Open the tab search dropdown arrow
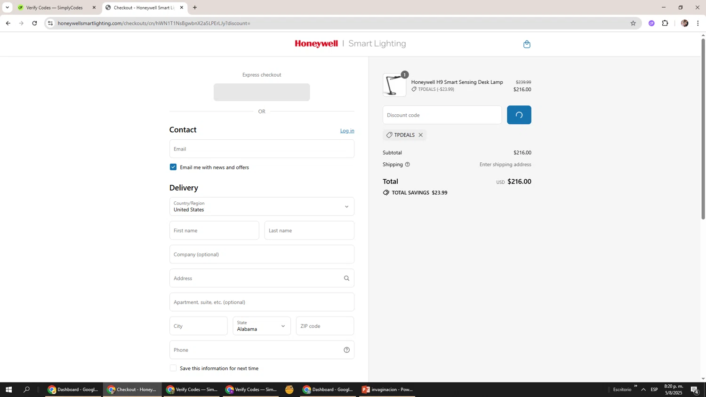Viewport: 706px width, 397px height. coord(7,8)
